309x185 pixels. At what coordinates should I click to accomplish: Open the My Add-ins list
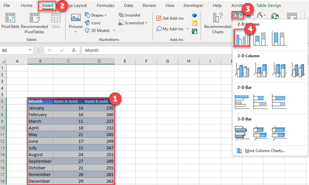click(x=170, y=29)
